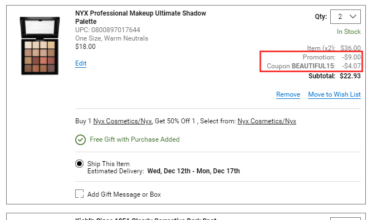
Task: Click the Edit link under the price
Action: point(81,63)
